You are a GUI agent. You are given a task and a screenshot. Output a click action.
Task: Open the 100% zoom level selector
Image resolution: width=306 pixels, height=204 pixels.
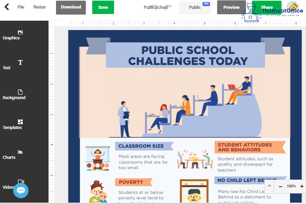(x=291, y=186)
